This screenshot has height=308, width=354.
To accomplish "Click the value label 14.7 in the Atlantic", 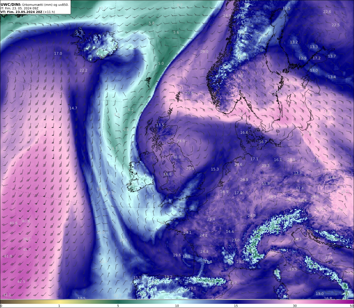I will (x=73, y=108).
